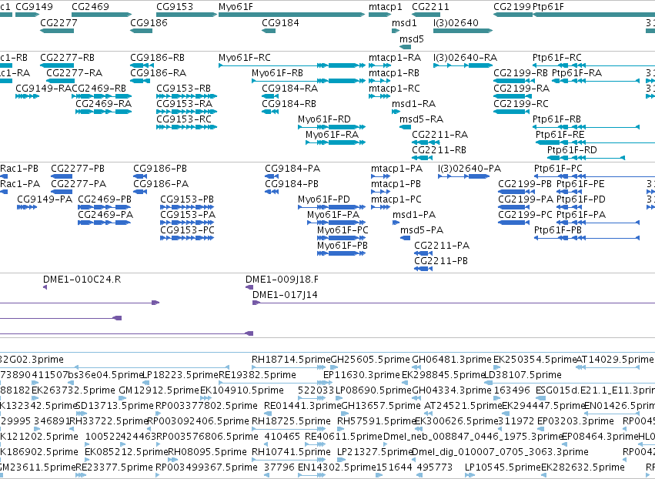Select the CG9186-RA transcript label
This screenshot has width=655, height=479.
click(x=159, y=72)
